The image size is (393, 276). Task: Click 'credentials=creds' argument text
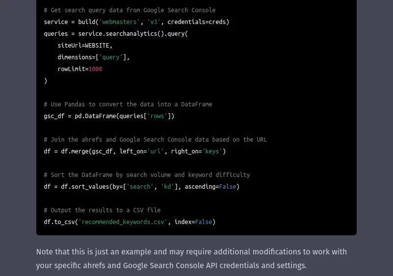[198, 22]
